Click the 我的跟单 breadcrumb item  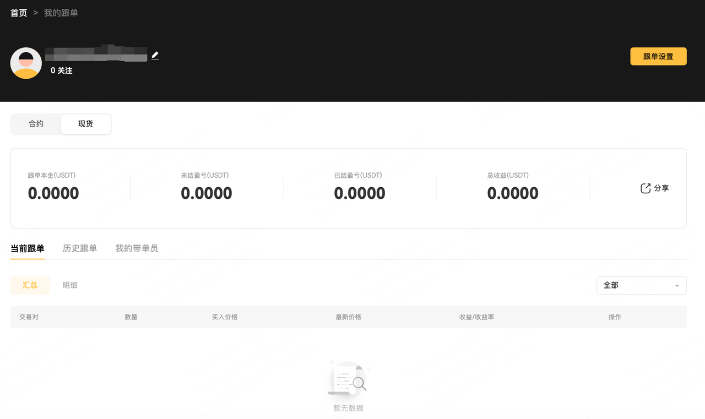61,13
